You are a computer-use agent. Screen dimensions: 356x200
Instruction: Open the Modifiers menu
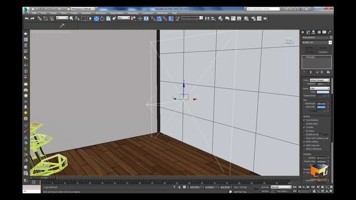86,13
